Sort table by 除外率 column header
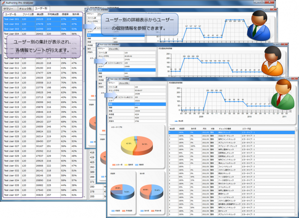 pyautogui.click(x=76, y=15)
